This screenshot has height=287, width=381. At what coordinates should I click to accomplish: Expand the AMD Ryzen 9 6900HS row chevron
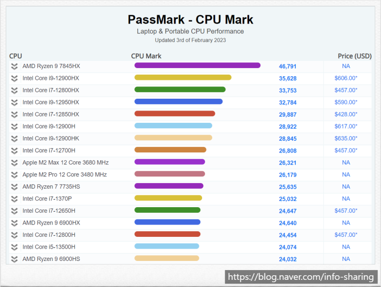(x=14, y=259)
